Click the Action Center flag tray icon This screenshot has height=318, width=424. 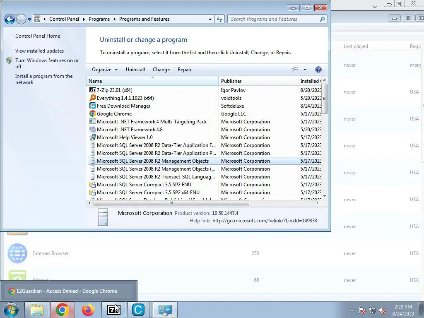click(x=362, y=310)
